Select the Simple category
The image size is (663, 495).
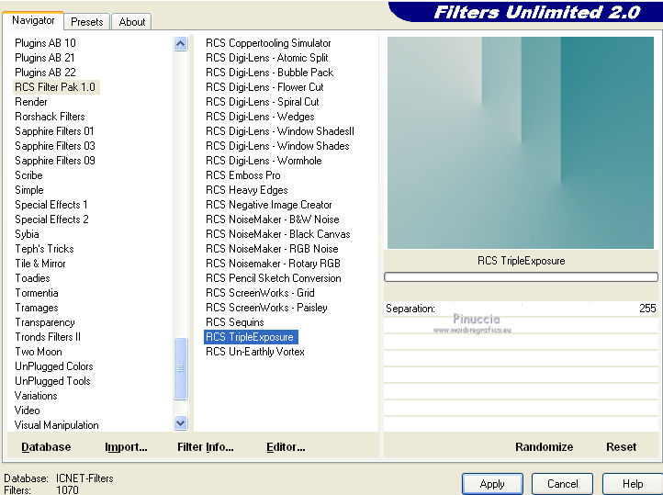tap(29, 190)
